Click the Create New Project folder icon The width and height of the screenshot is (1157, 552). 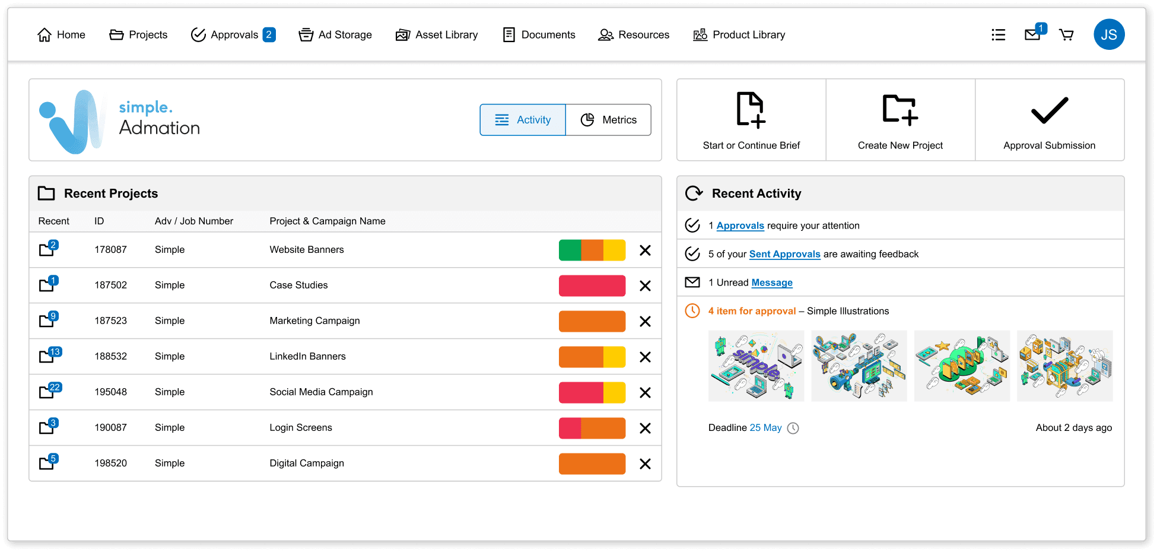pyautogui.click(x=900, y=110)
